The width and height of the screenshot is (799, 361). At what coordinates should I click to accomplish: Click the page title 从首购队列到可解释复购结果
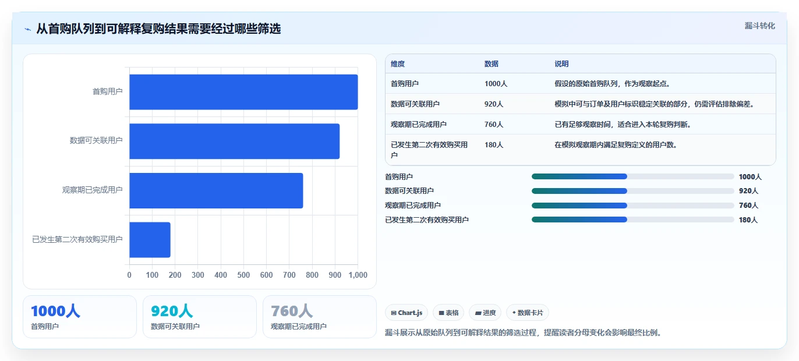point(158,29)
